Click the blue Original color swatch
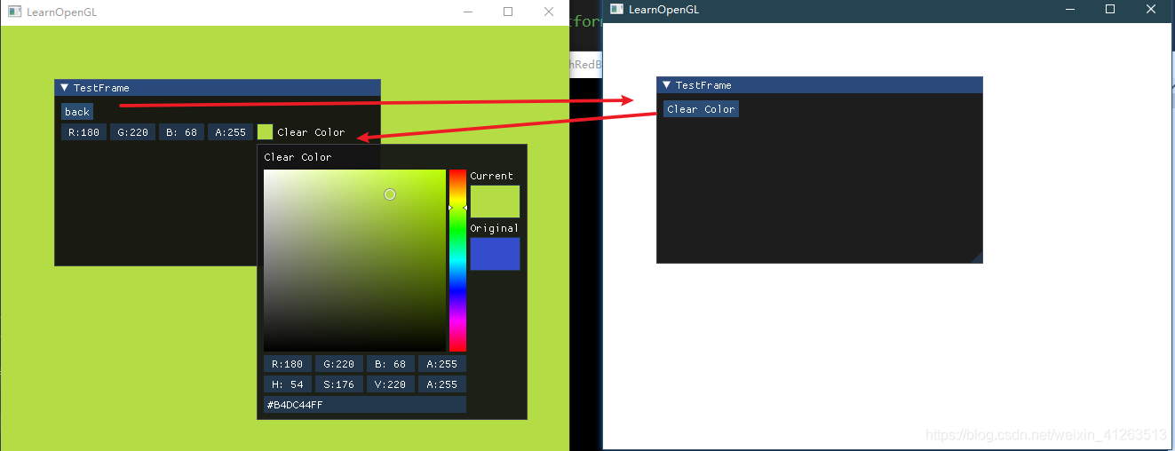 point(495,254)
